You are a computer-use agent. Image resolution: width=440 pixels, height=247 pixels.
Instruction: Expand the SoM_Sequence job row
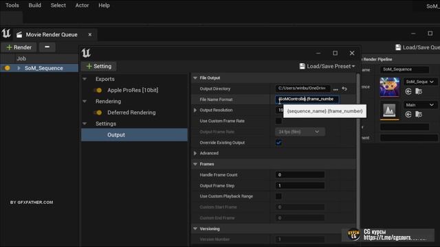[19, 68]
